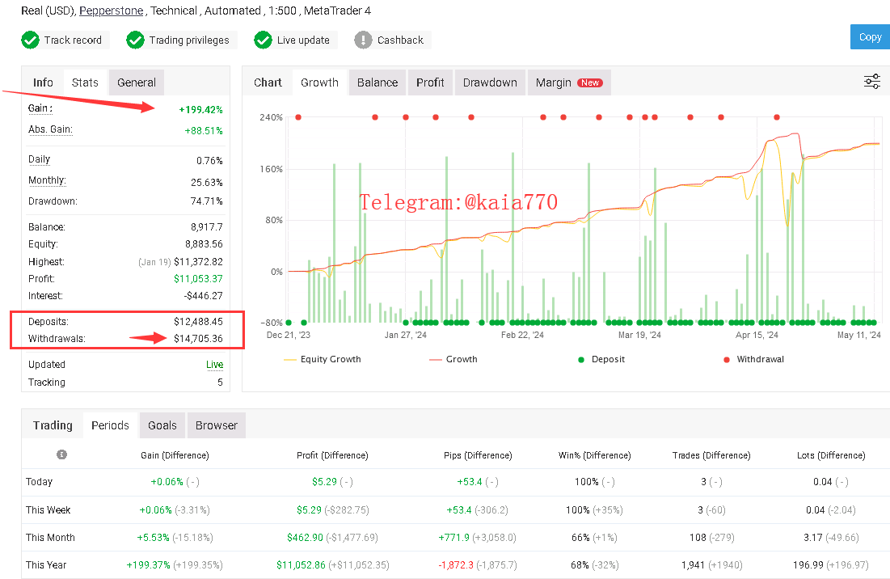
Task: Open the Pepperstone broker link
Action: tap(112, 11)
